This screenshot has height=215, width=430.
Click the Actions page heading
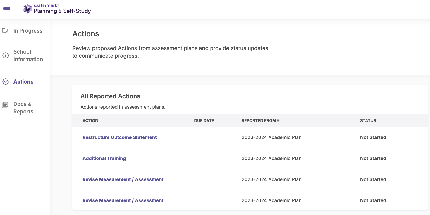[x=86, y=34]
